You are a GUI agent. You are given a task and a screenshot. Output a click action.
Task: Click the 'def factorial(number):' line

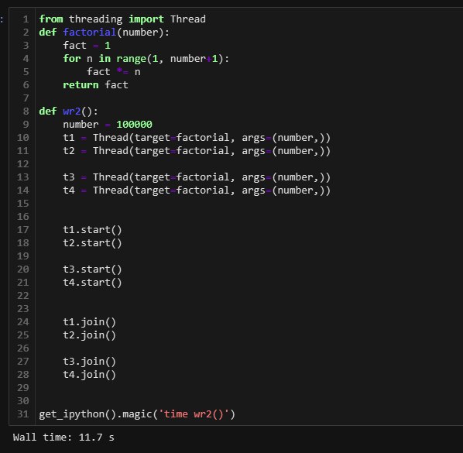pyautogui.click(x=105, y=33)
